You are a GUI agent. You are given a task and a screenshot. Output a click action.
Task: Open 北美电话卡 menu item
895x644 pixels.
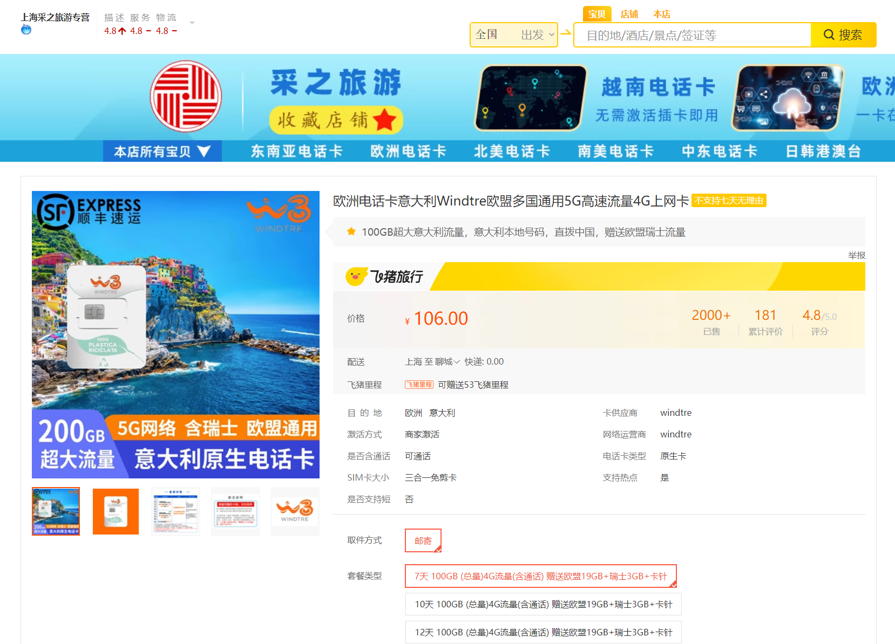[512, 151]
